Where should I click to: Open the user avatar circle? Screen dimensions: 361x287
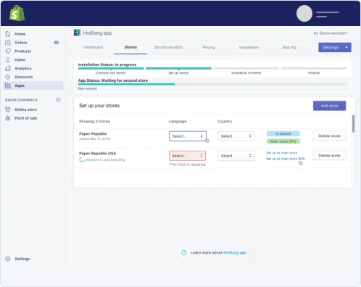point(304,14)
